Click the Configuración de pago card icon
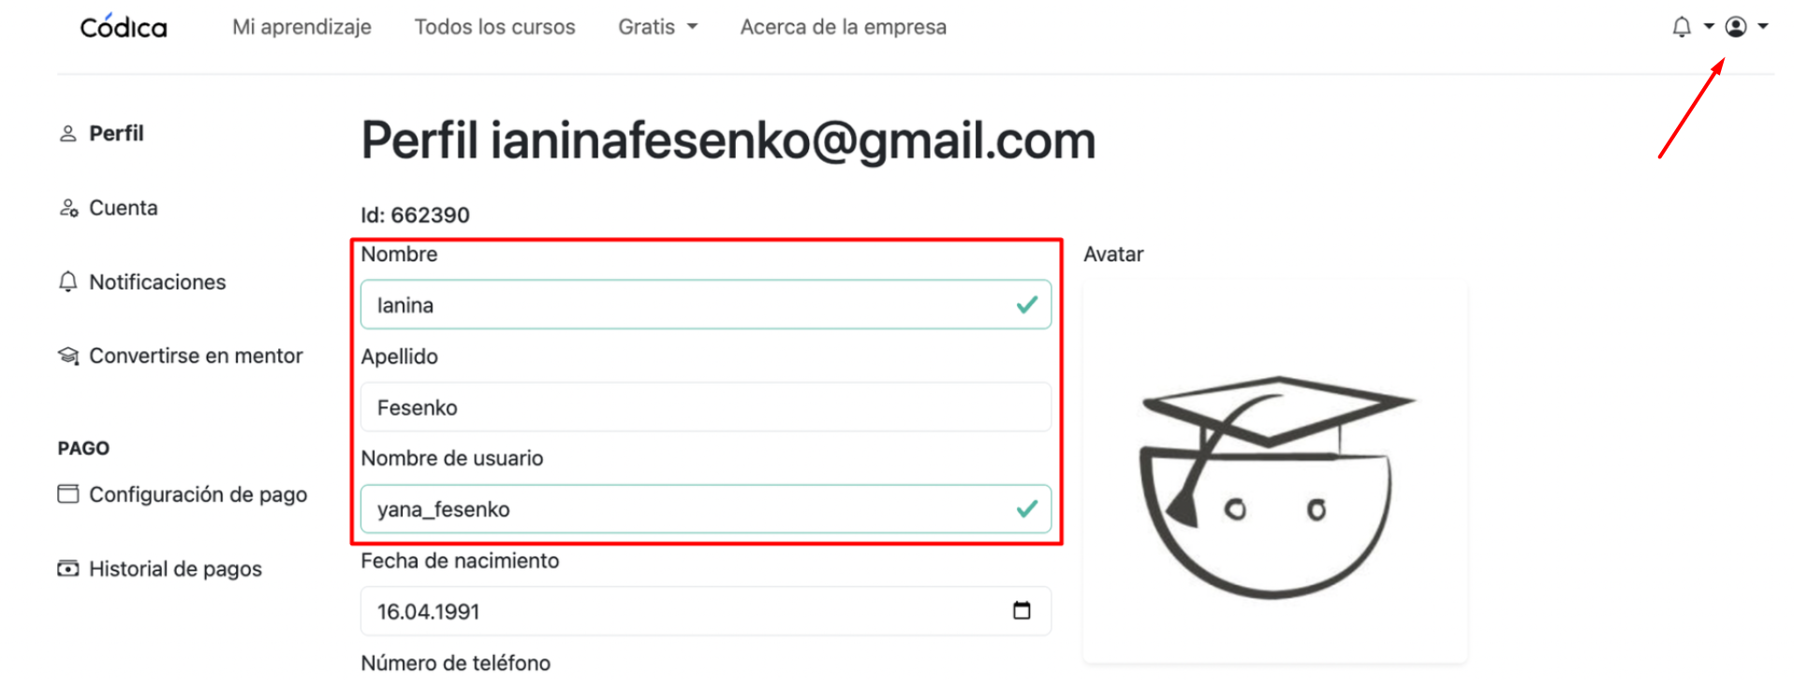 point(68,494)
